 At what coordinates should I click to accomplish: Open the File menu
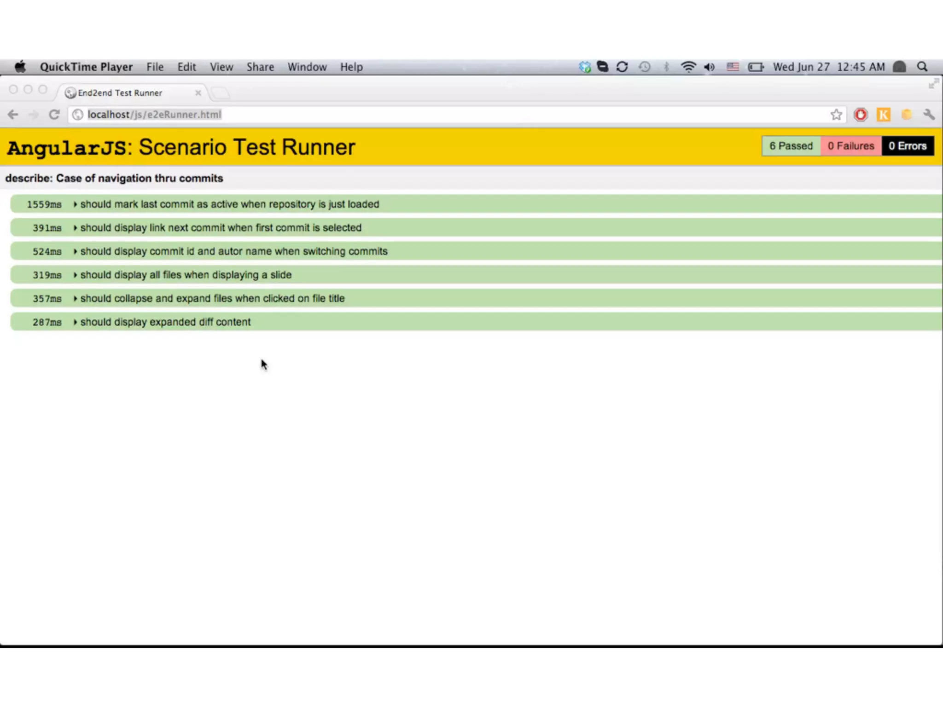(x=155, y=67)
